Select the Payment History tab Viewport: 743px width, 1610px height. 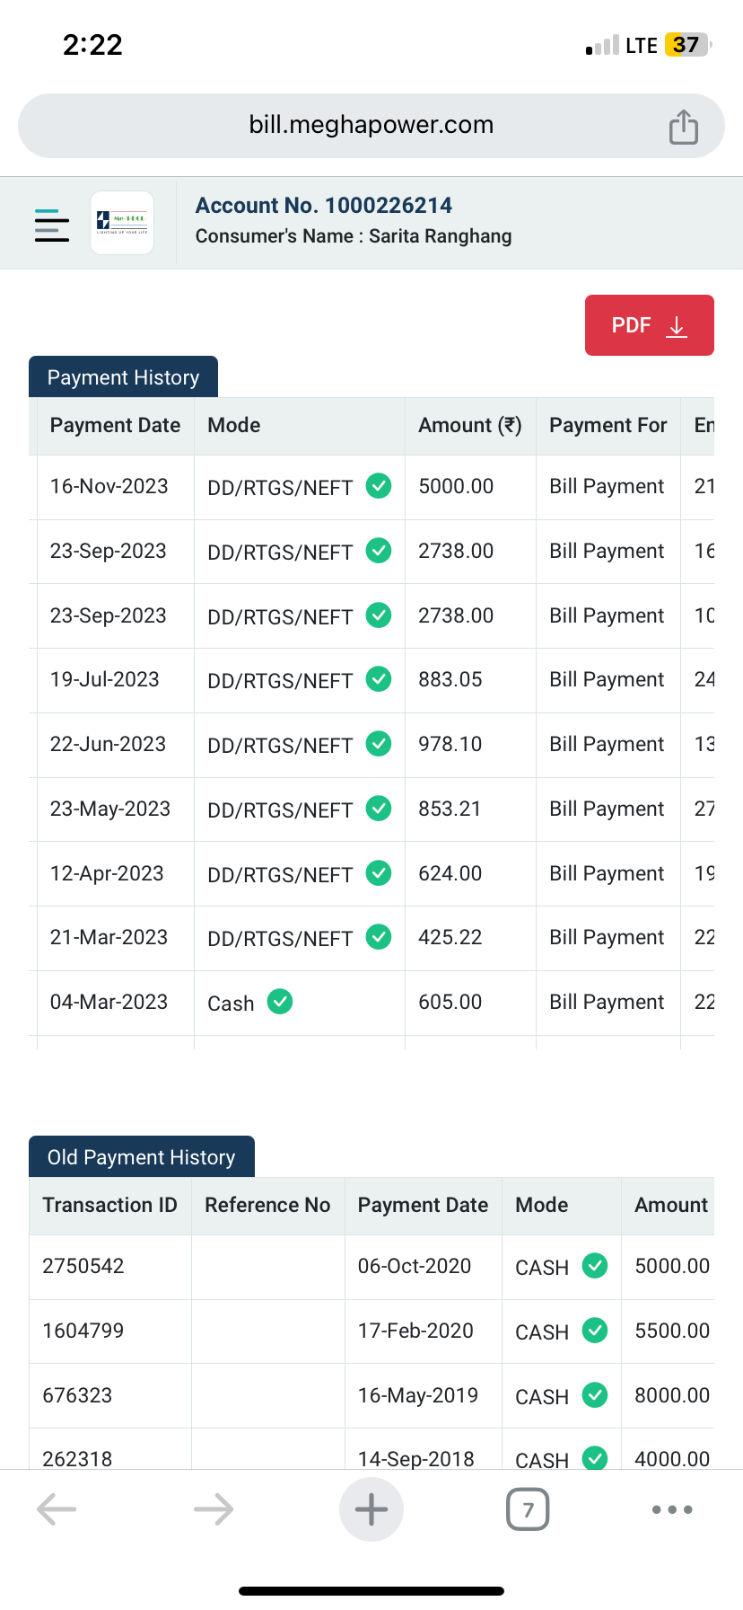(123, 377)
